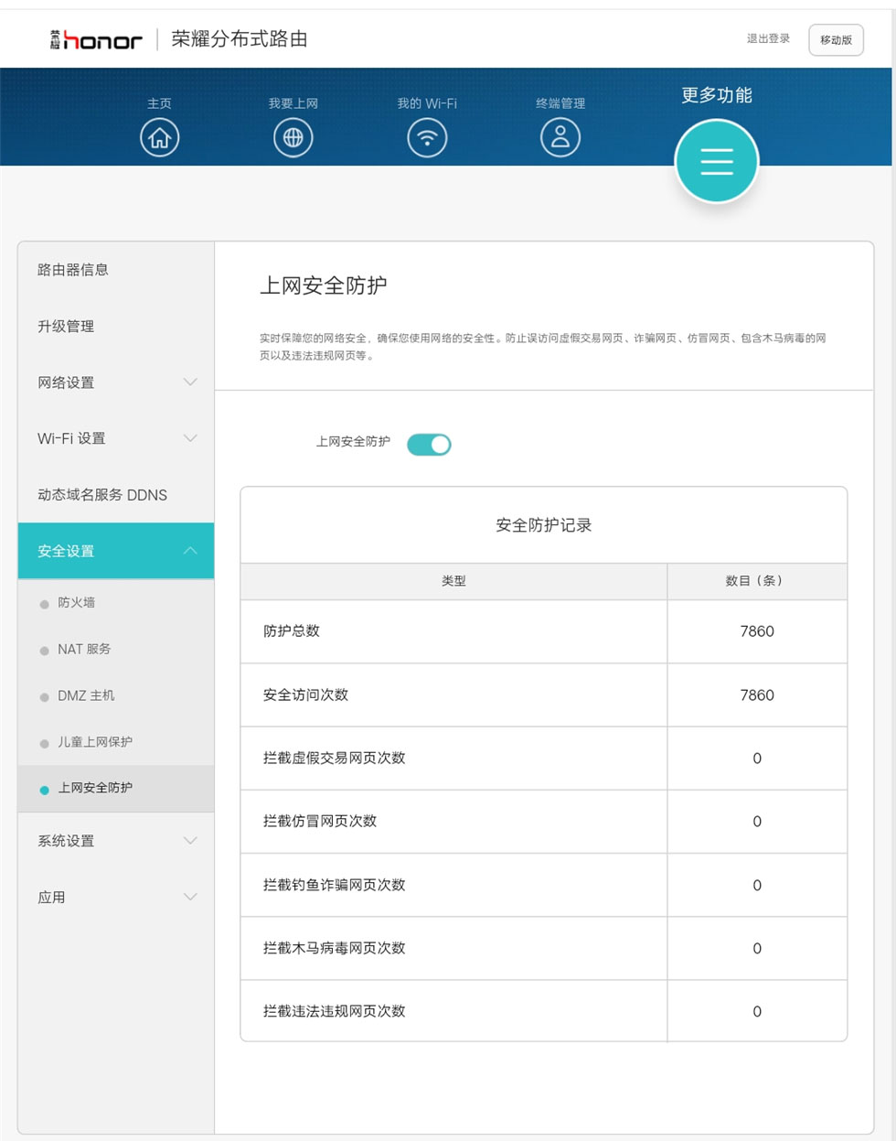The height and width of the screenshot is (1141, 896).
Task: Click the 退出登录 logout link
Action: coord(768,38)
